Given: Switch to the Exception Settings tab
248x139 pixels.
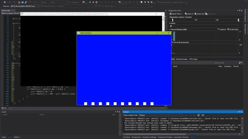Looking at the screenshot, I should click(x=149, y=137).
